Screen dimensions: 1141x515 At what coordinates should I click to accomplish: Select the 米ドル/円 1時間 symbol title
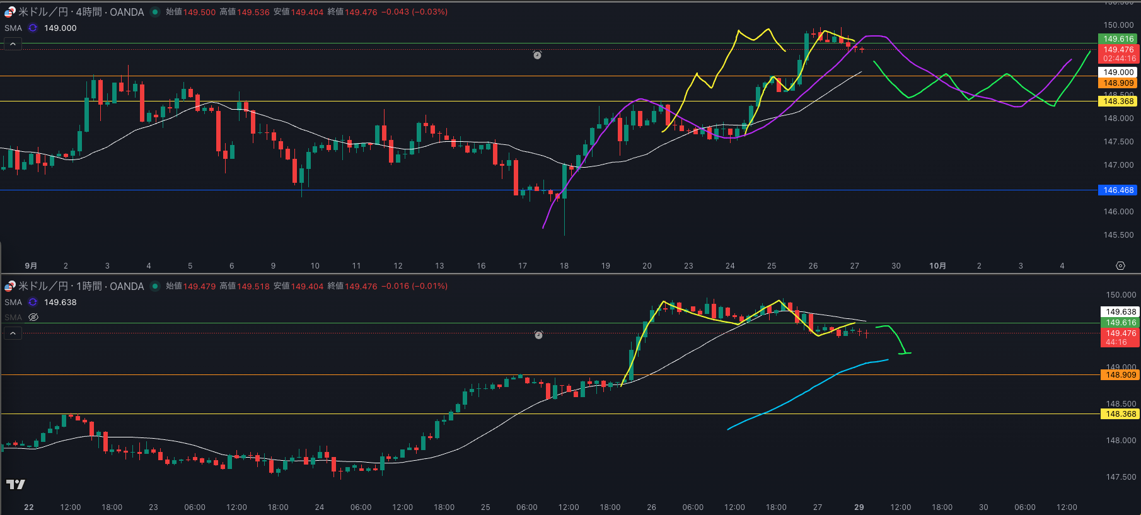point(81,286)
